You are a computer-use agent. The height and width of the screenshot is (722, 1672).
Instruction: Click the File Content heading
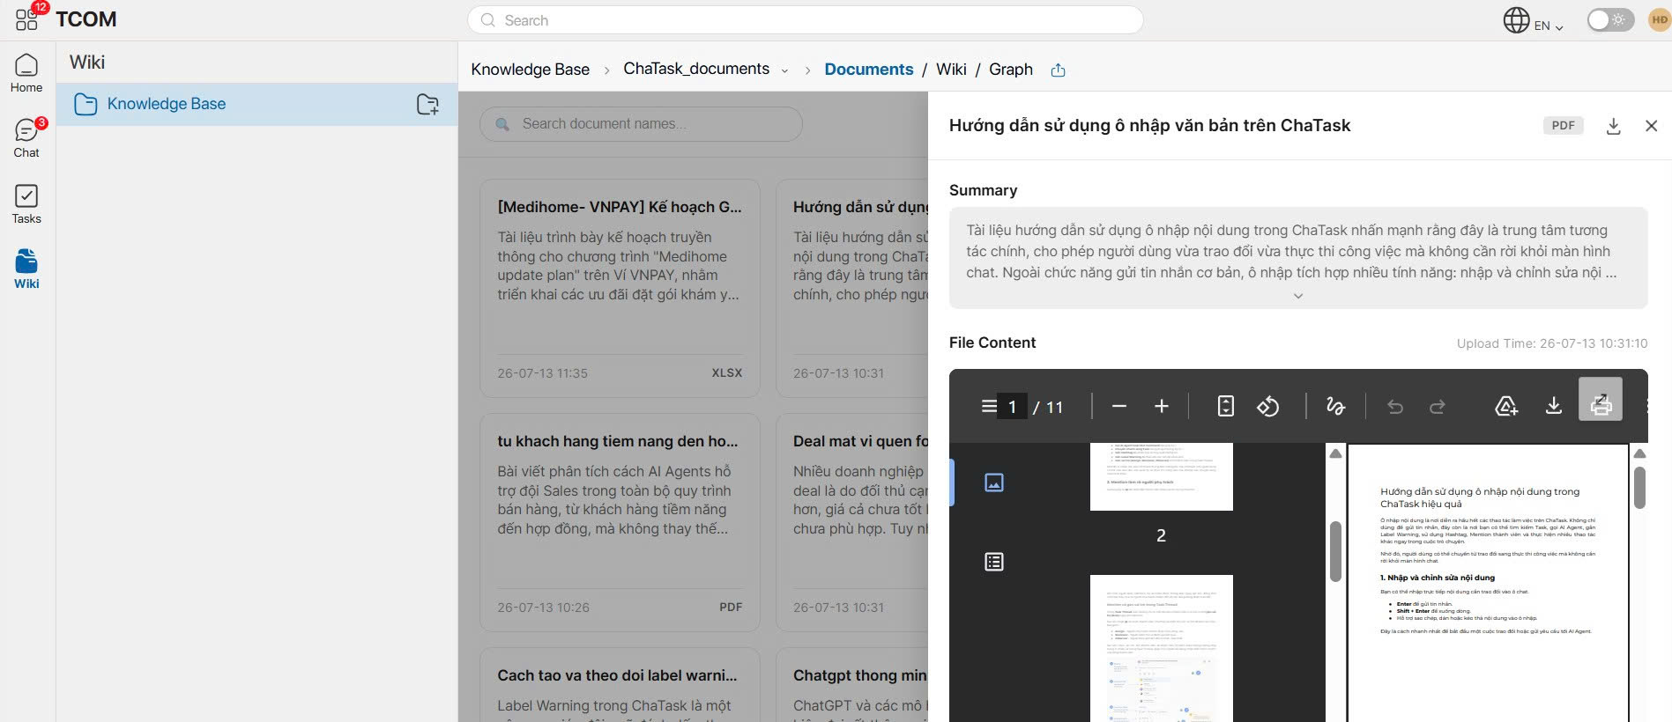[x=992, y=343]
